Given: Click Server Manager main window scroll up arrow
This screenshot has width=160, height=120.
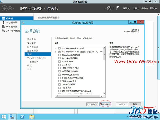Looking at the screenshot, I should 159,15.
